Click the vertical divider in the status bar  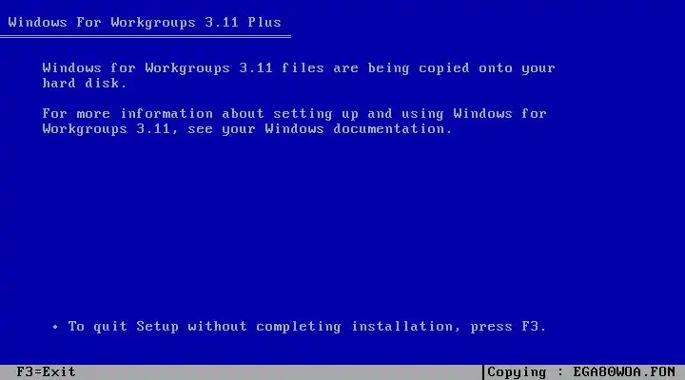point(483,372)
